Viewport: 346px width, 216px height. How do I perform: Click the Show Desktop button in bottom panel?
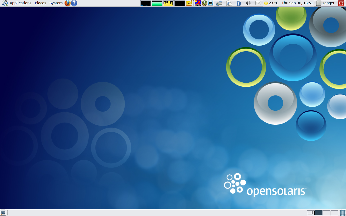coord(3,213)
